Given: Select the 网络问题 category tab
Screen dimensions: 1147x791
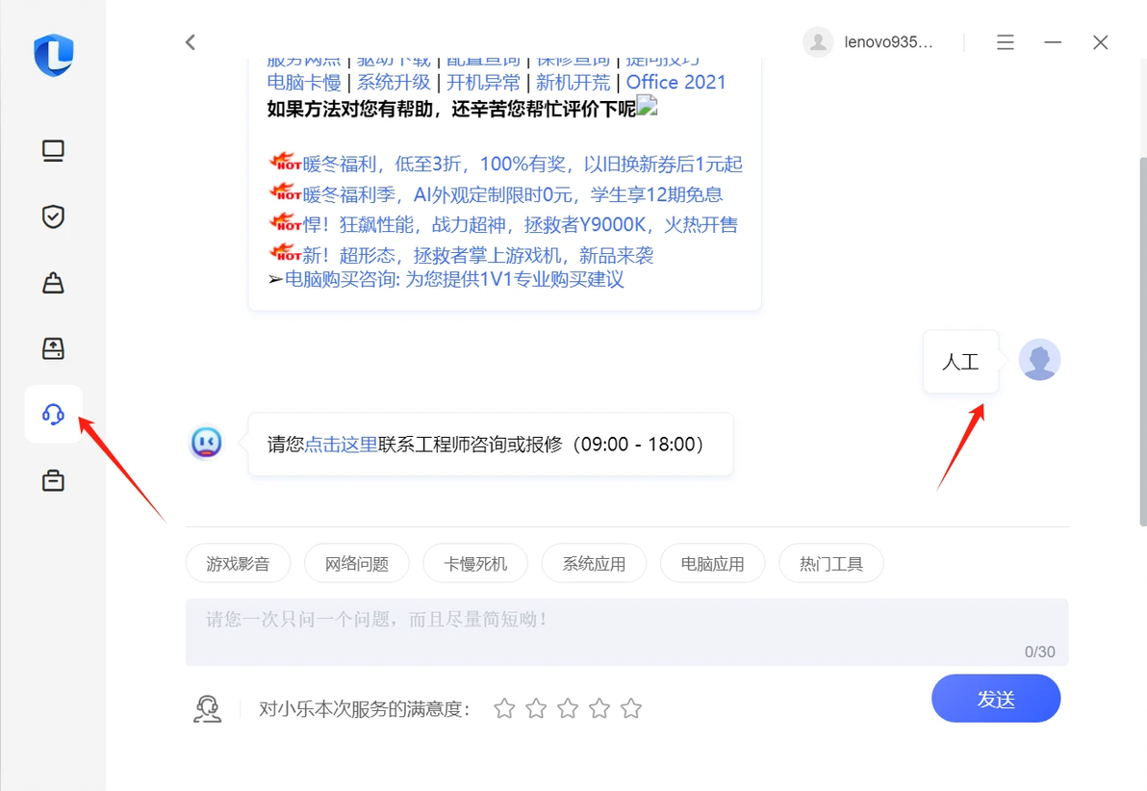Looking at the screenshot, I should click(x=356, y=564).
